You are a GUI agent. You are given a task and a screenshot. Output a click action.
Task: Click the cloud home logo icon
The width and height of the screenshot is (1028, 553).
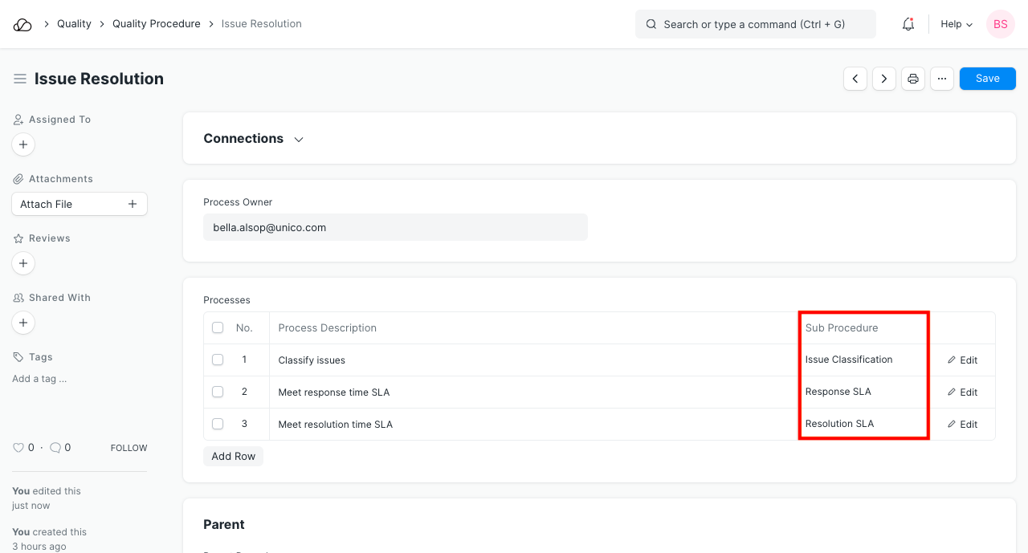point(22,24)
